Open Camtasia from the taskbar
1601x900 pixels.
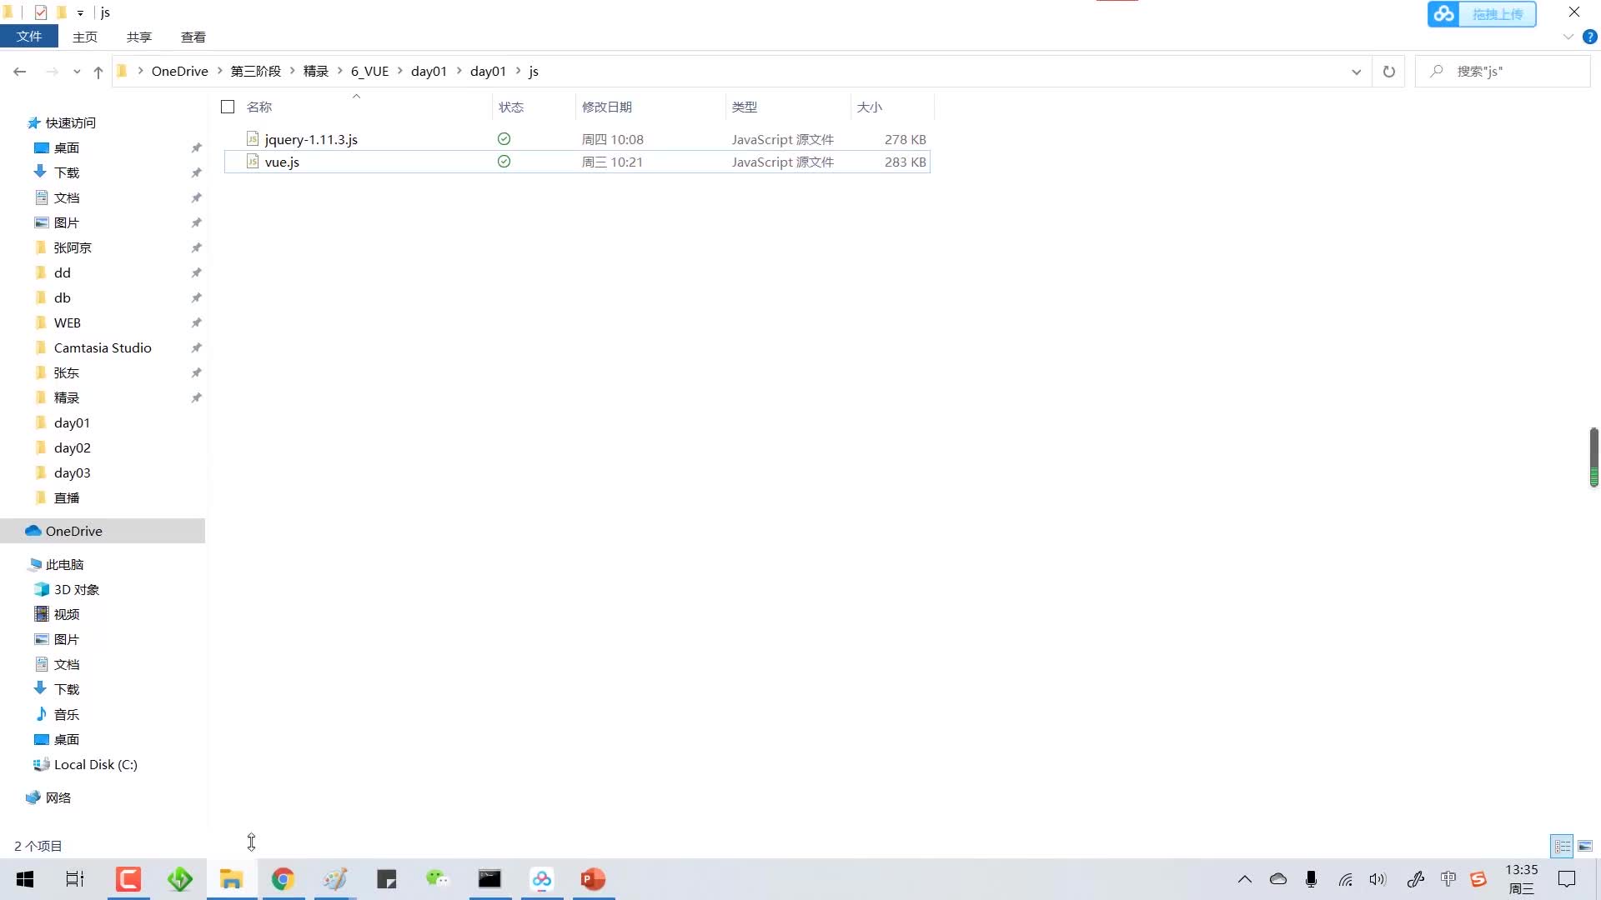128,879
